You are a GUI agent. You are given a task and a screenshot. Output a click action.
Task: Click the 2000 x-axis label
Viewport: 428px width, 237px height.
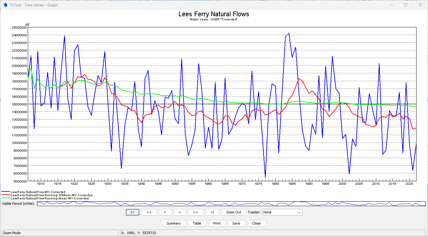[342, 184]
